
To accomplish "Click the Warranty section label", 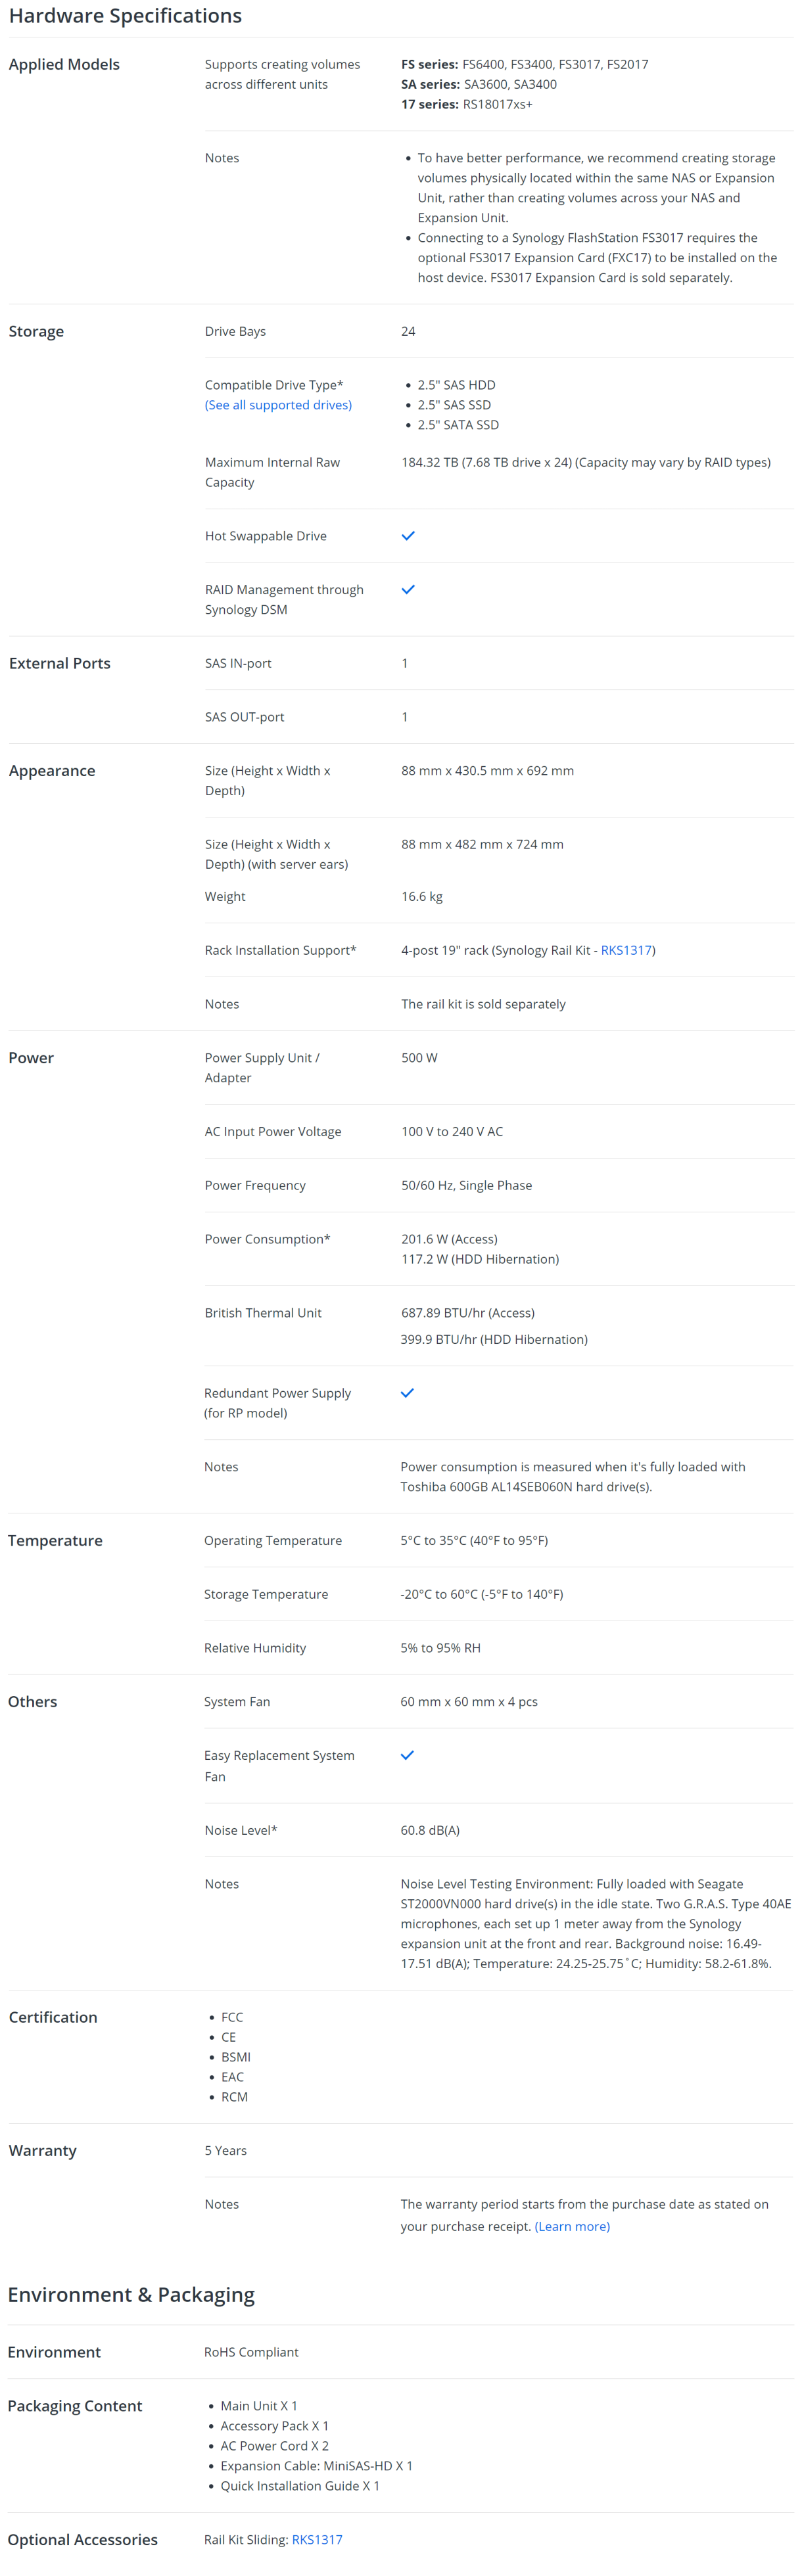I will pos(43,2151).
